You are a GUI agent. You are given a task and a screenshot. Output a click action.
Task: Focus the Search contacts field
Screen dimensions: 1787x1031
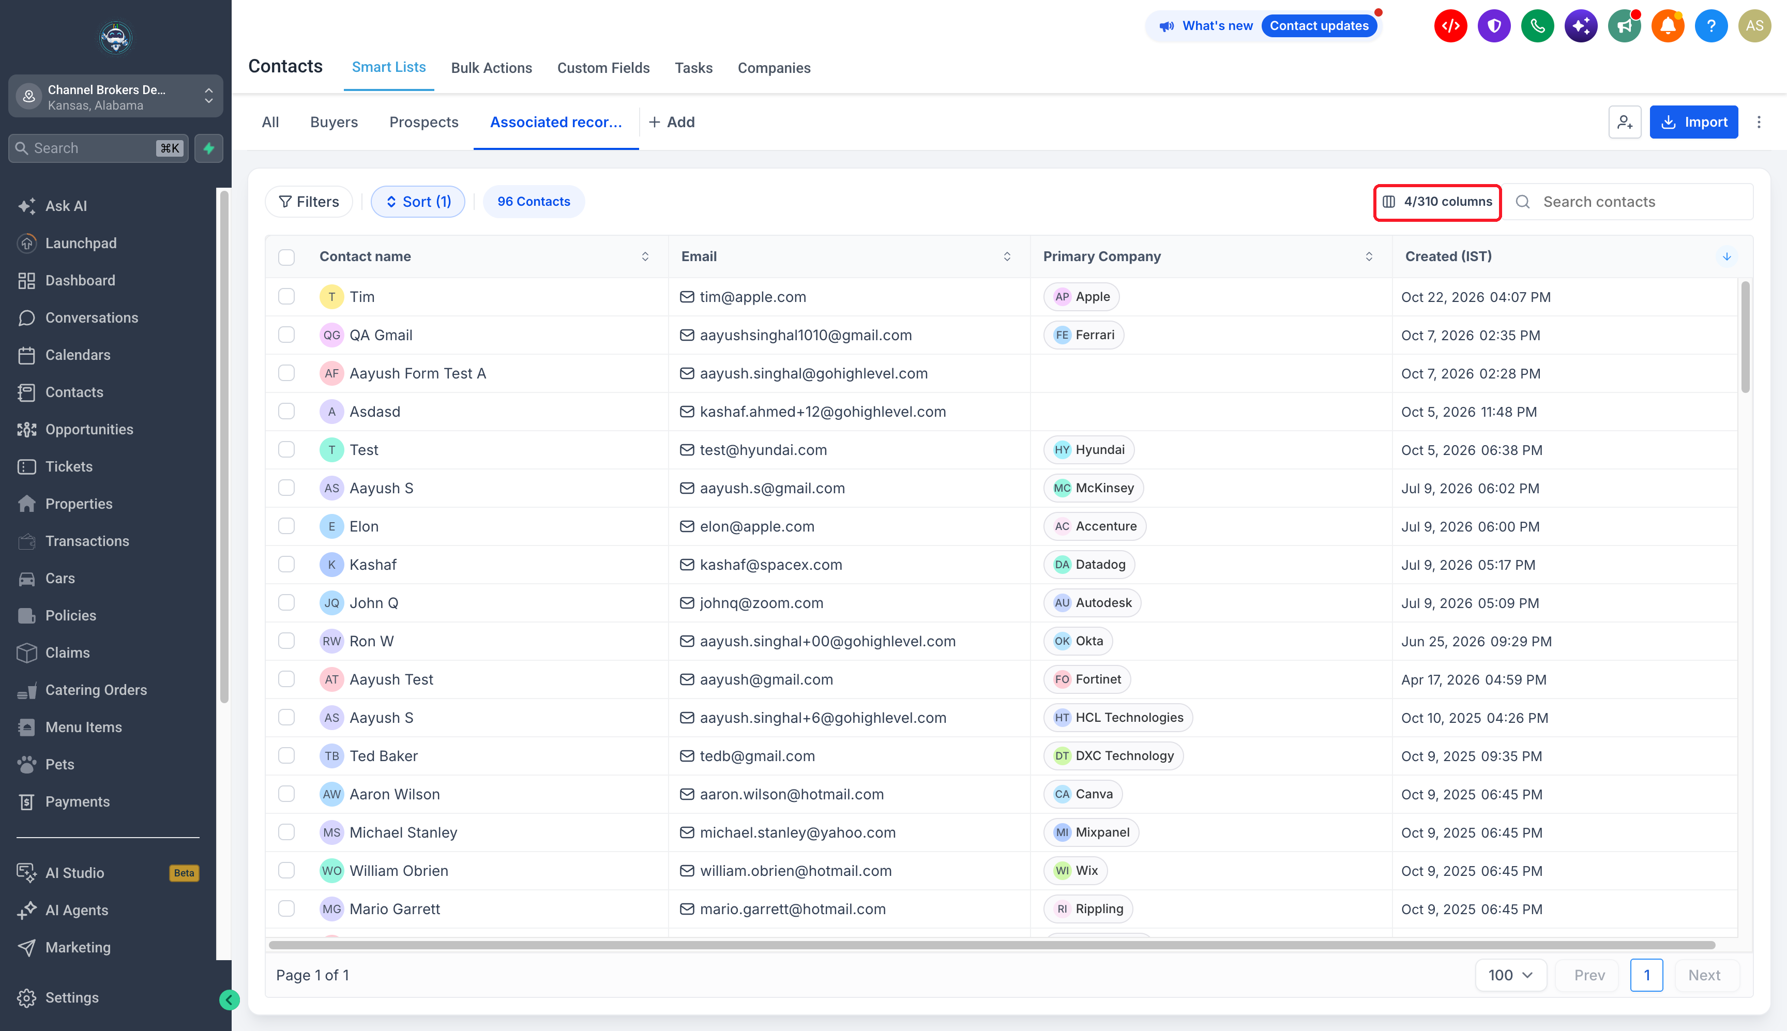point(1628,202)
